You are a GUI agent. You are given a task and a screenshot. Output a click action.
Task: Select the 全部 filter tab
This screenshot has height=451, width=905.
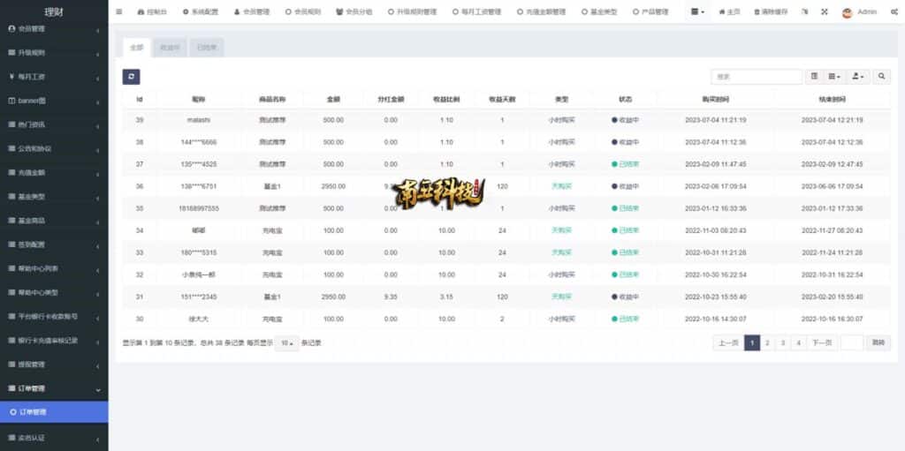(136, 48)
